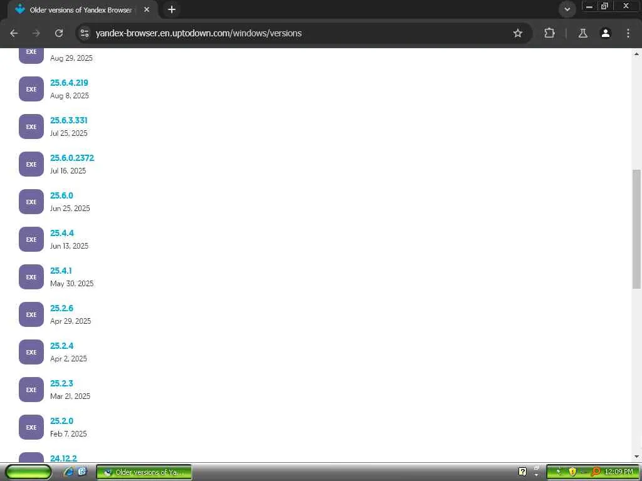Click the page vertical scrollbar thumb
Screen dimensions: 642x481
[637, 229]
